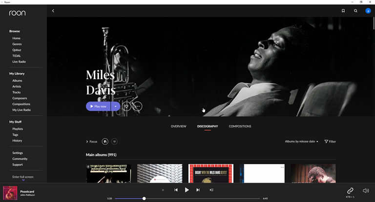The image size is (375, 202).
Task: Open Community link
Action: tap(20, 159)
